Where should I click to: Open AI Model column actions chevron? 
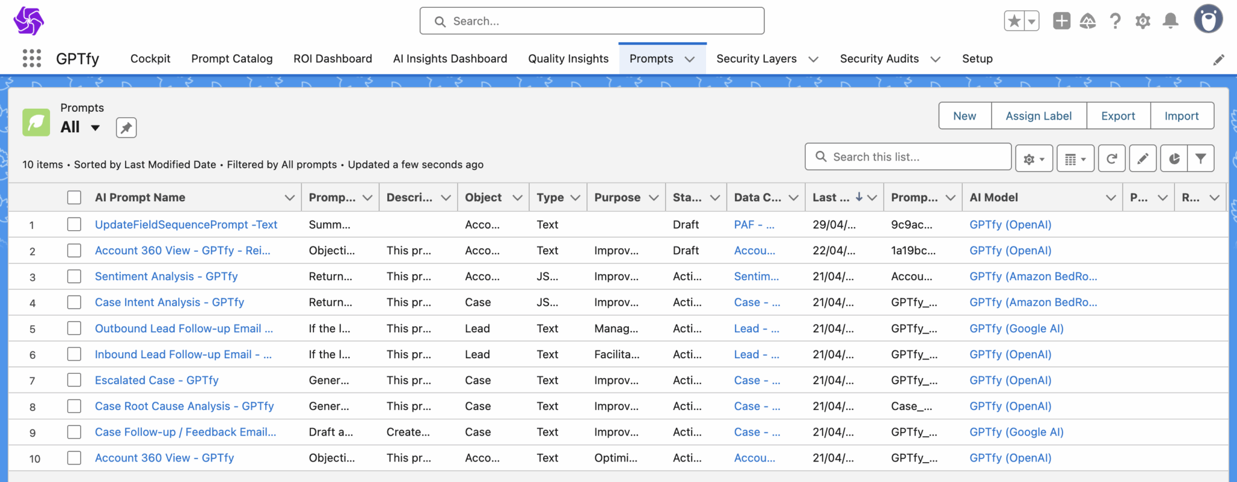pos(1110,198)
